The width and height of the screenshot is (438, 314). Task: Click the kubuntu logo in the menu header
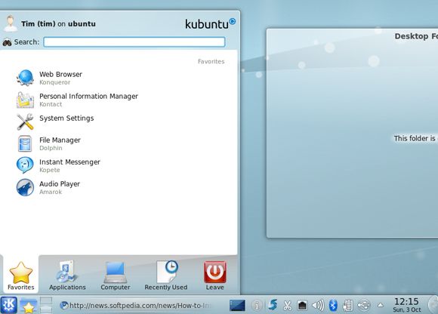point(211,23)
